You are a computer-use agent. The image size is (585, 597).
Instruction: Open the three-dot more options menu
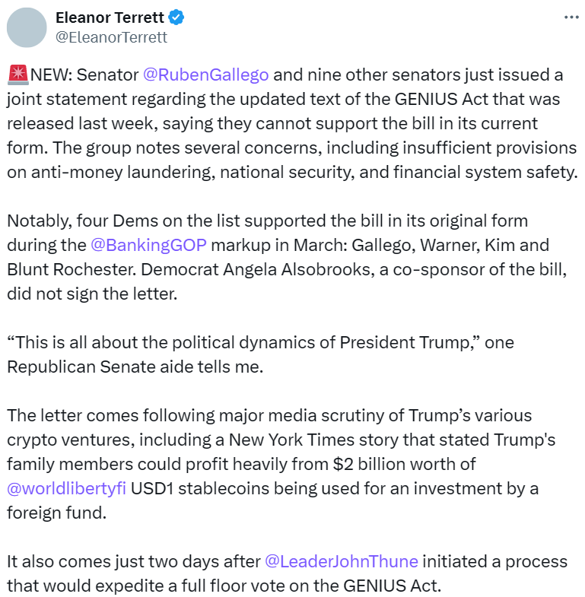click(x=571, y=17)
